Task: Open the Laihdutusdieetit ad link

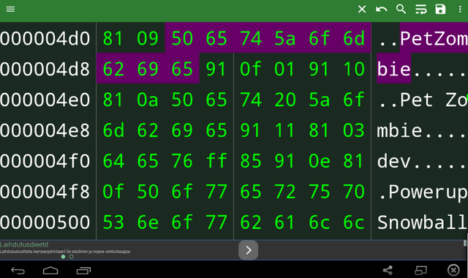Action: 24,244
